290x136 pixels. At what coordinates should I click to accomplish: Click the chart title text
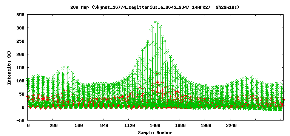pyautogui.click(x=155, y=8)
